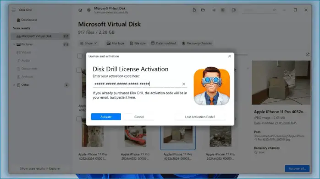Expand the Other category arrow
Image resolution: width=320 pixels, height=179 pixels.
coord(14,85)
